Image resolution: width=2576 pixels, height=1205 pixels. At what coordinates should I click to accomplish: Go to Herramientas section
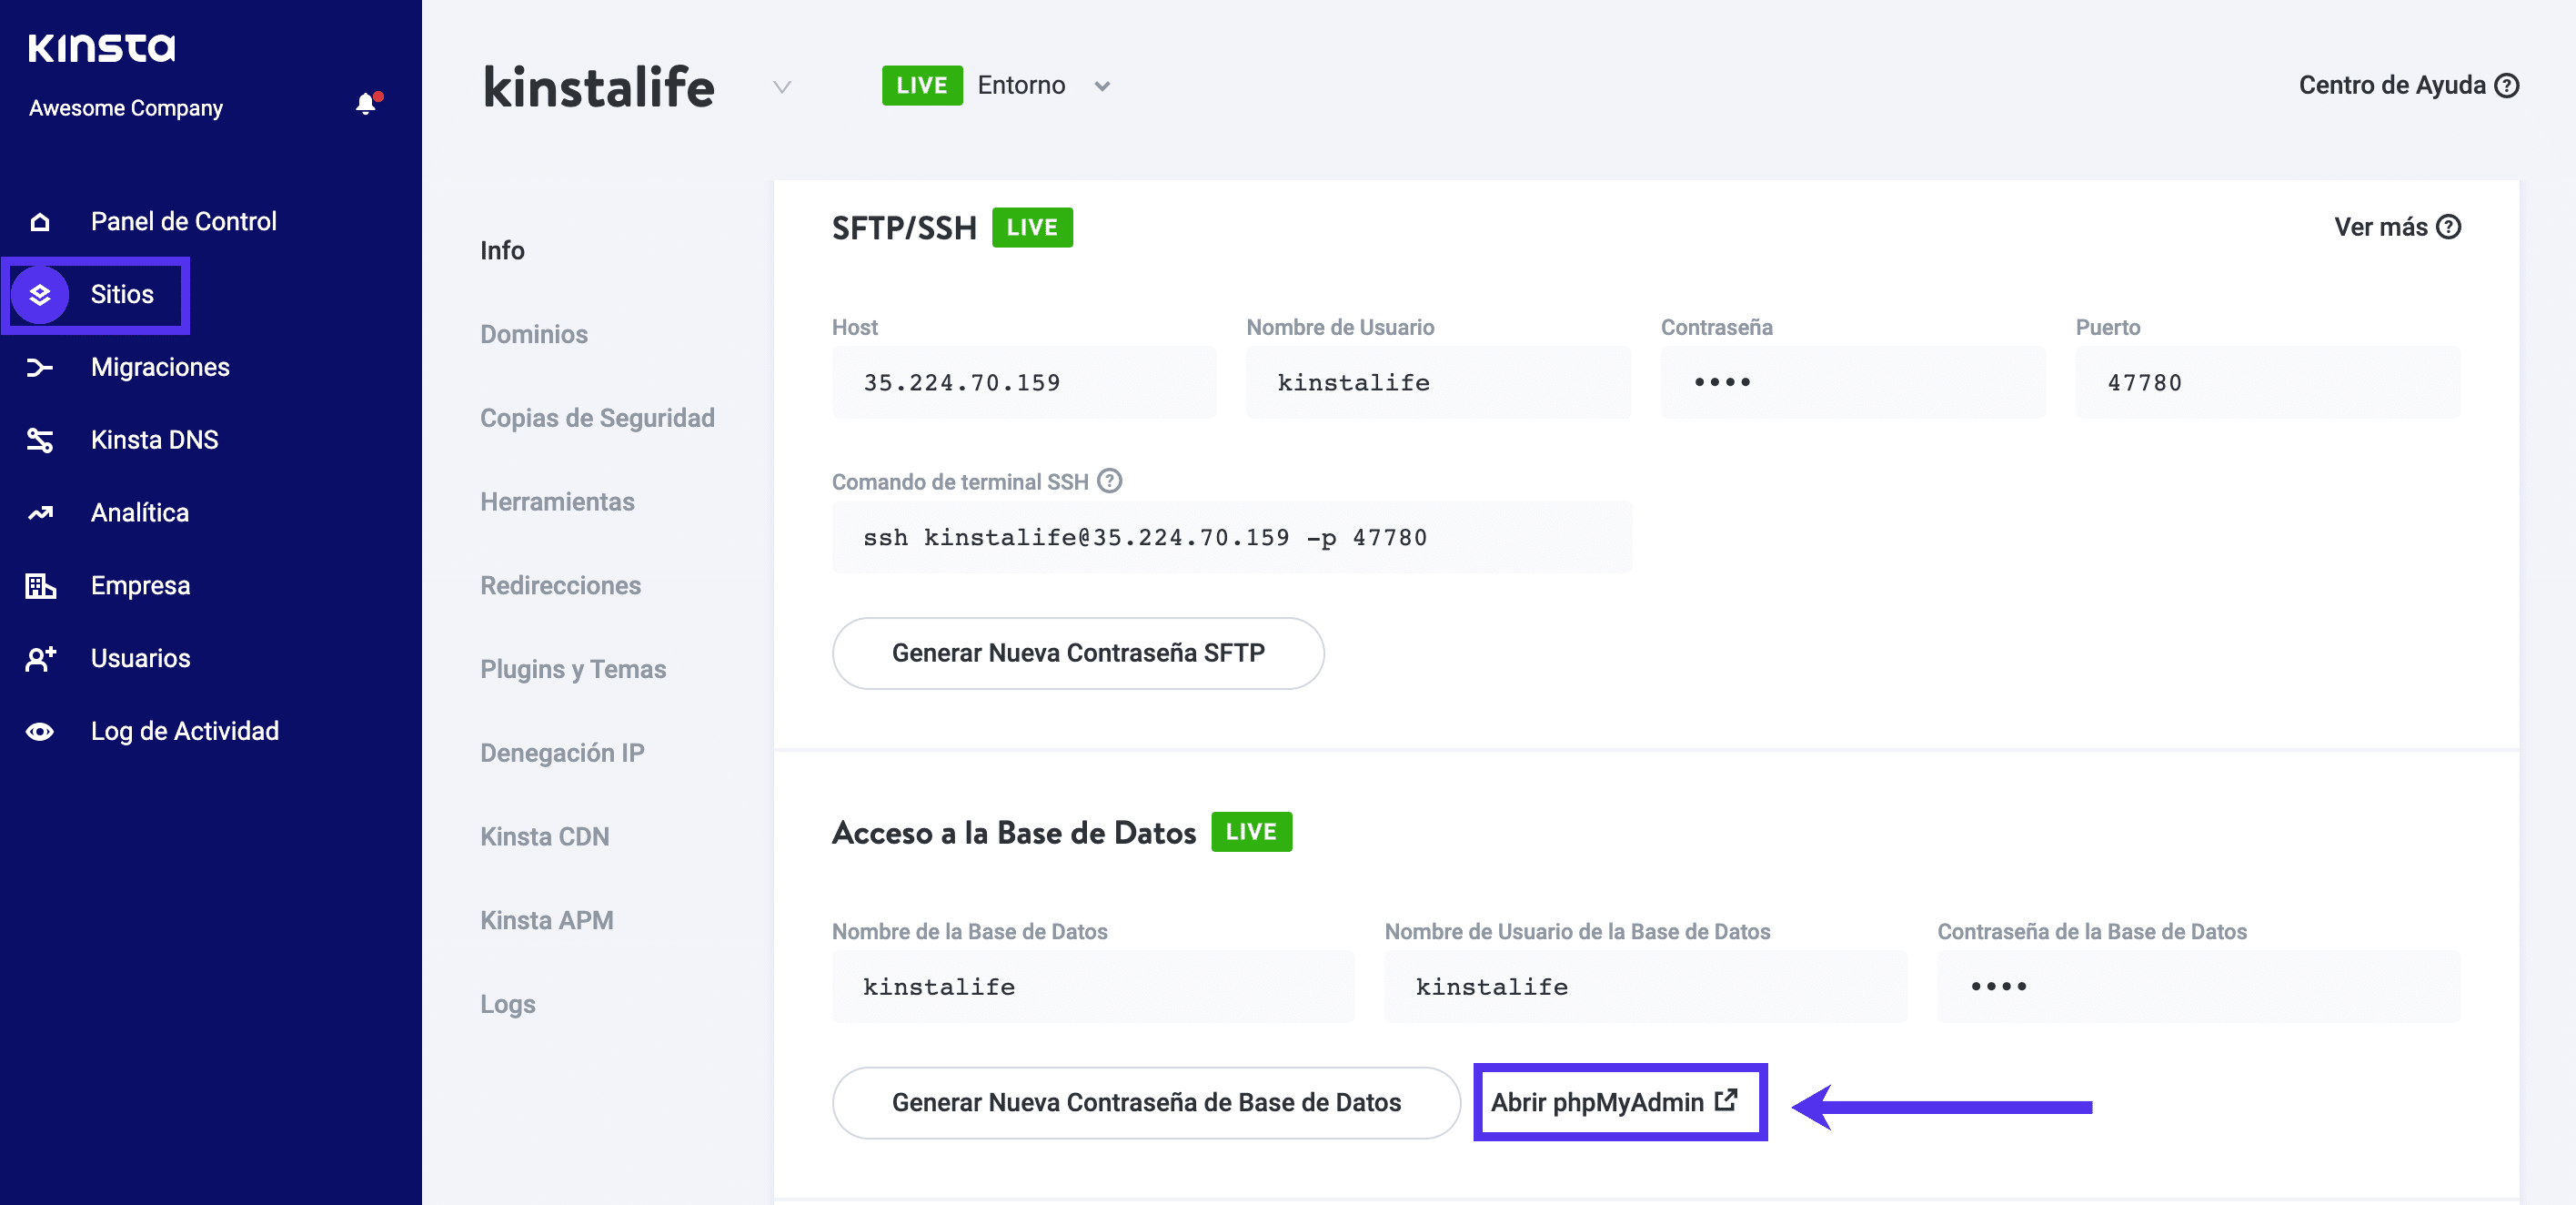click(557, 501)
